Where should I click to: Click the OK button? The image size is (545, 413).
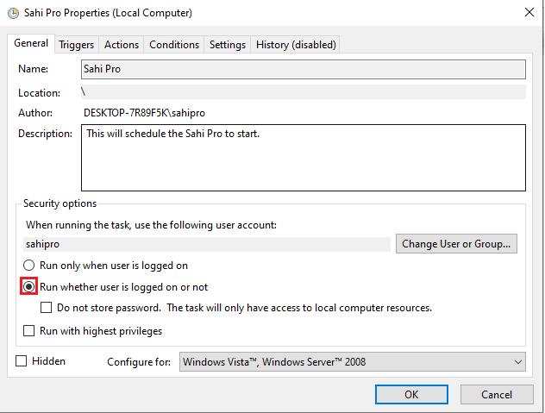[411, 394]
